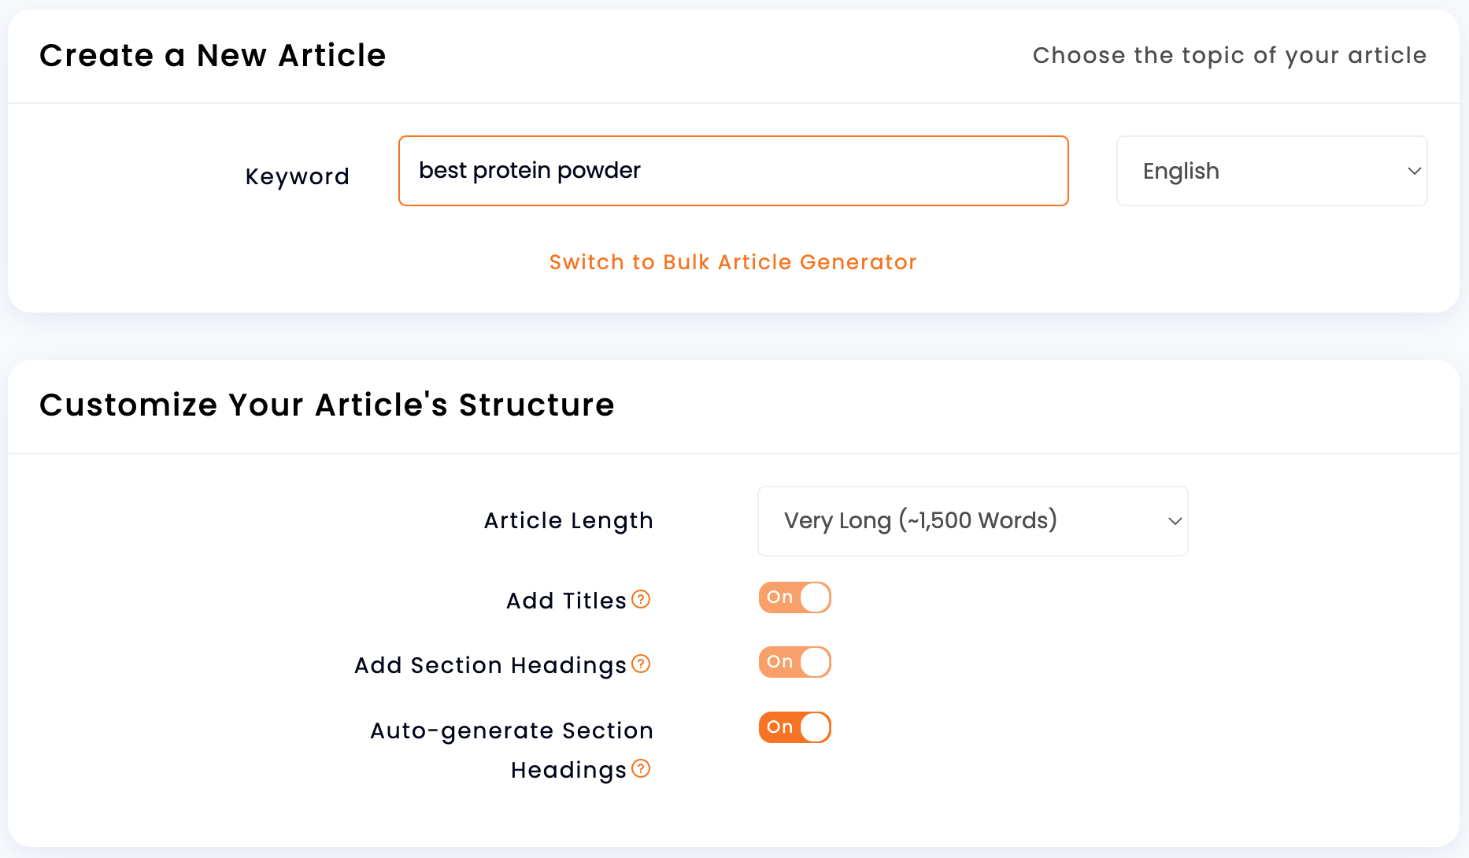
Task: Click the On label inside Add Titles switch
Action: click(780, 597)
